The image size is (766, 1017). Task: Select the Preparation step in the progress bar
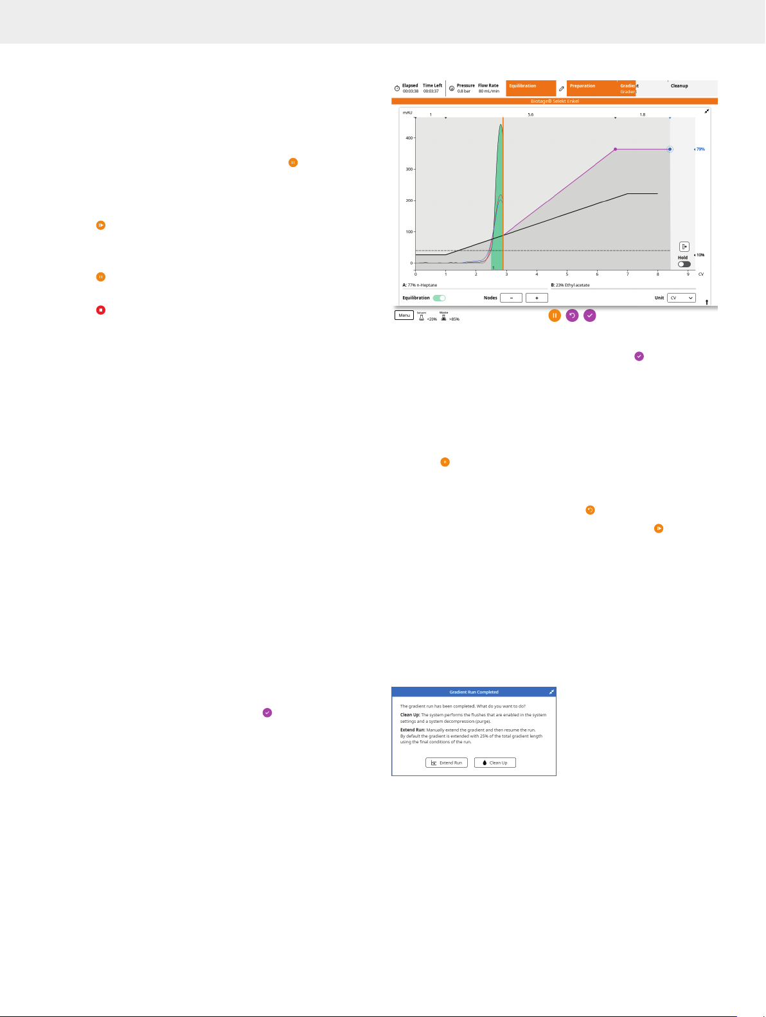tap(591, 89)
